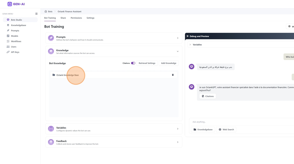Open Knowledgebase in the sidebar
Image resolution: width=294 pixels, height=164 pixels.
click(18, 25)
